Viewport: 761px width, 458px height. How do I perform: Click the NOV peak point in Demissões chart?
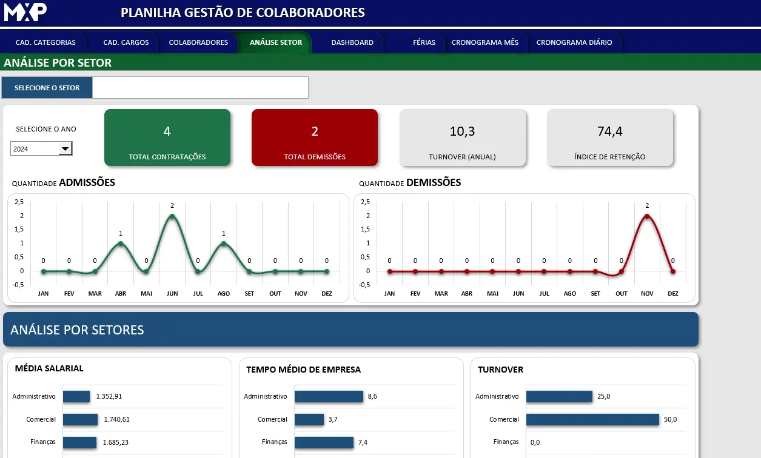tap(647, 216)
